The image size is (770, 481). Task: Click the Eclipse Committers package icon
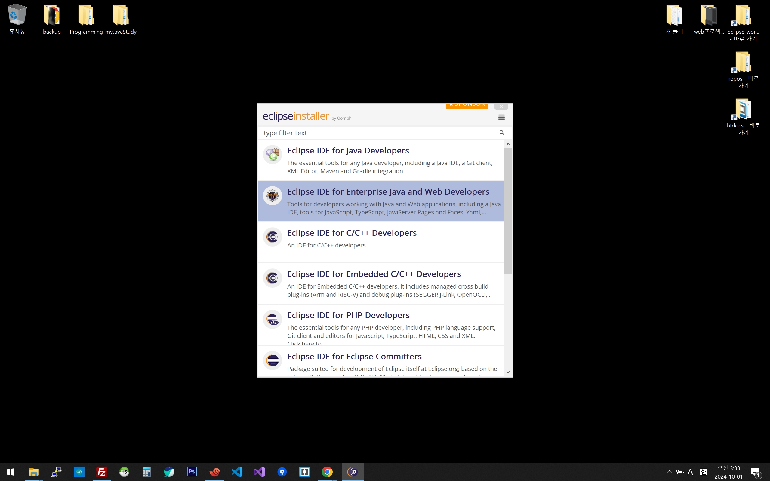(x=273, y=360)
